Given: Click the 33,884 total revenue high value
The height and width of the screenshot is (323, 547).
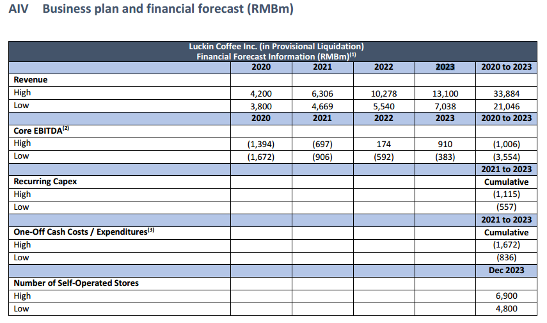Looking at the screenshot, I should (506, 93).
